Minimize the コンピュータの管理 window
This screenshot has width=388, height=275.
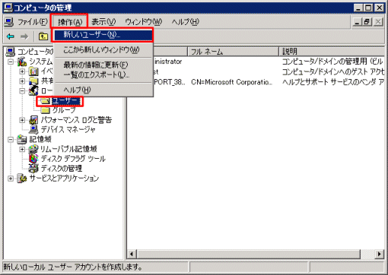(x=358, y=8)
